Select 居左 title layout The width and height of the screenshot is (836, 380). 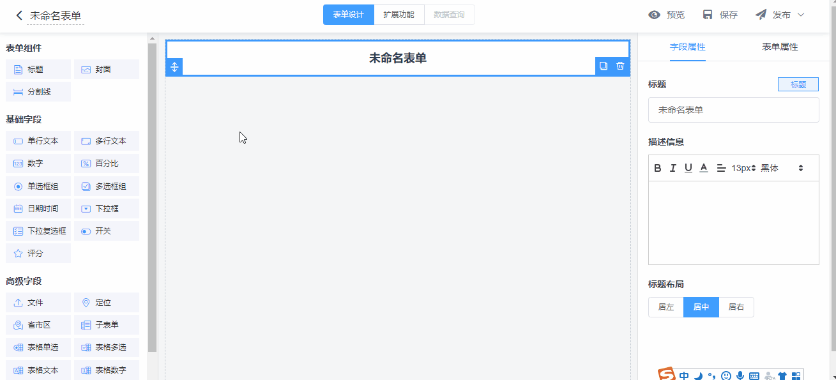point(666,307)
